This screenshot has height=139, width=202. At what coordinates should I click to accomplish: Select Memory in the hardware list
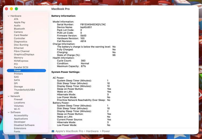(19, 58)
